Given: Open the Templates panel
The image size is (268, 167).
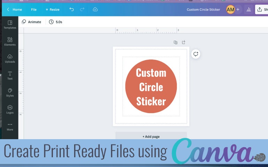Looking at the screenshot, I should 10,25.
